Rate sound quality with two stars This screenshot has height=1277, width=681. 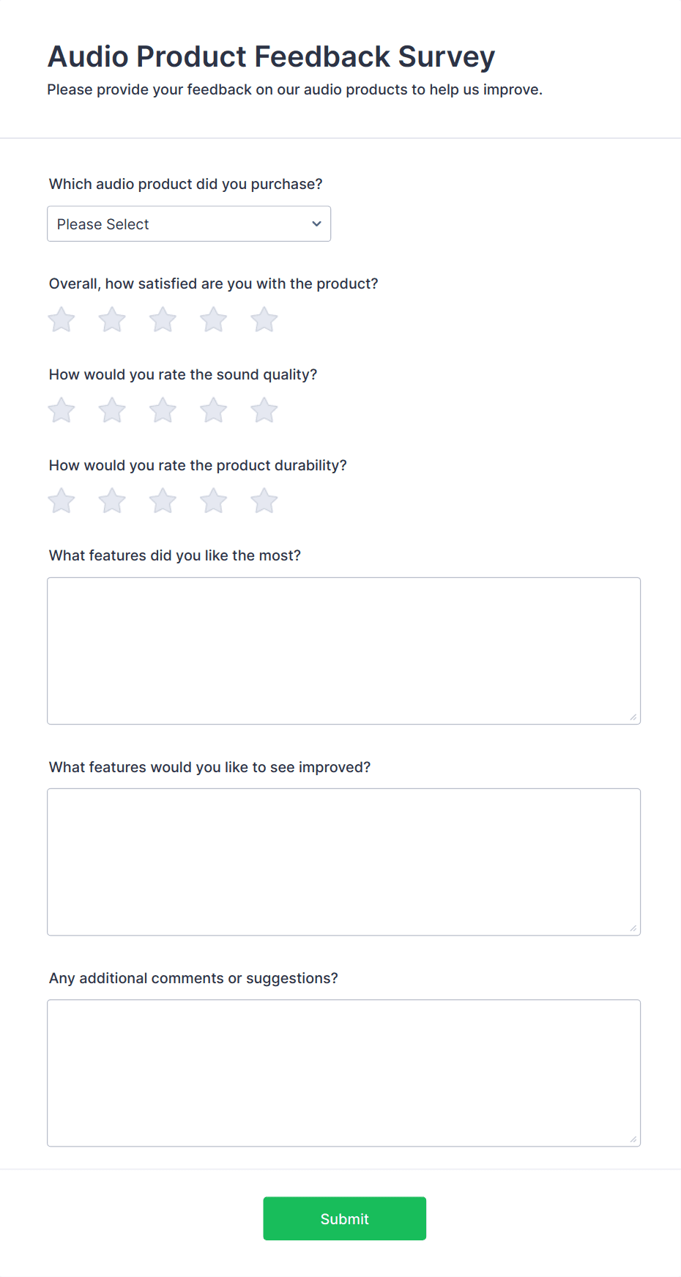pos(111,410)
